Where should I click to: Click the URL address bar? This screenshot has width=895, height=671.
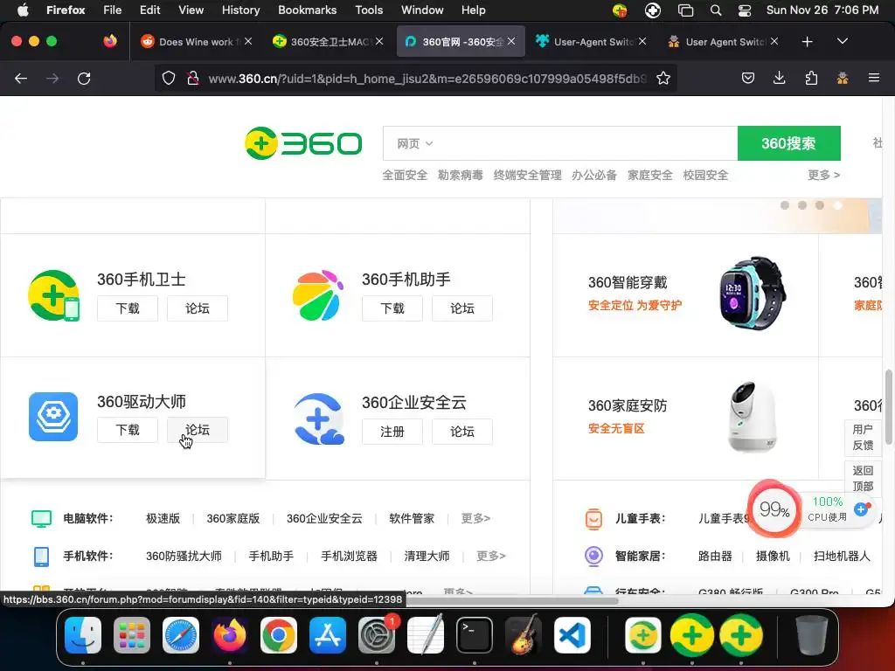427,78
